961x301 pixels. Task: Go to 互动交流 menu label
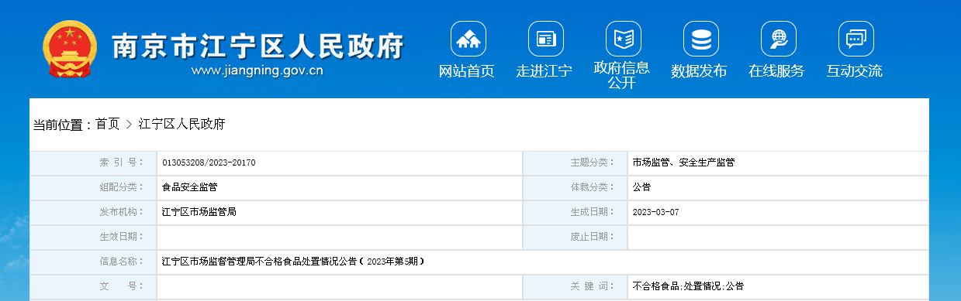pos(854,71)
